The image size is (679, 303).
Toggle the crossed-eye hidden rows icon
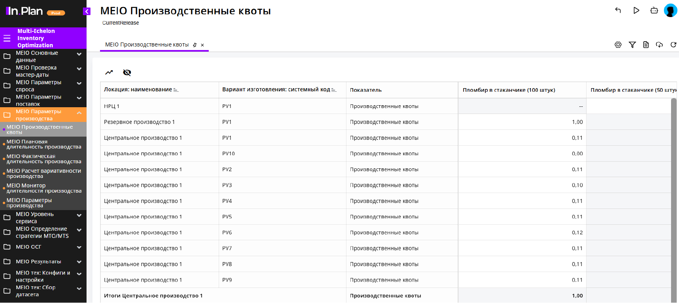[127, 72]
